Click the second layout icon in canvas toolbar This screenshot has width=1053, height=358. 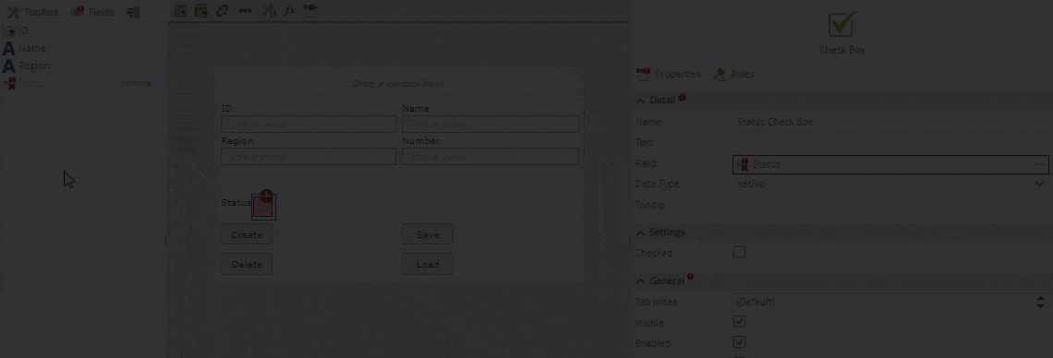pyautogui.click(x=201, y=11)
